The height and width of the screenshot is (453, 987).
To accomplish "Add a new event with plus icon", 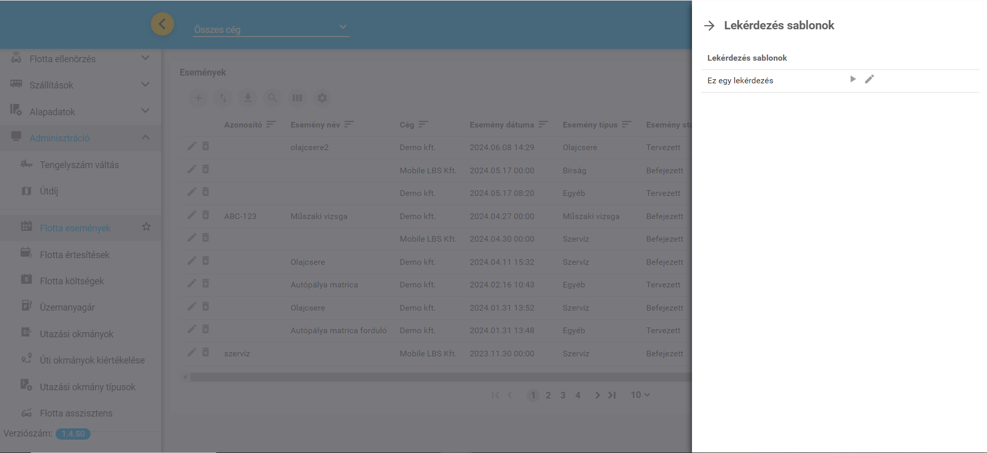I will coord(198,98).
